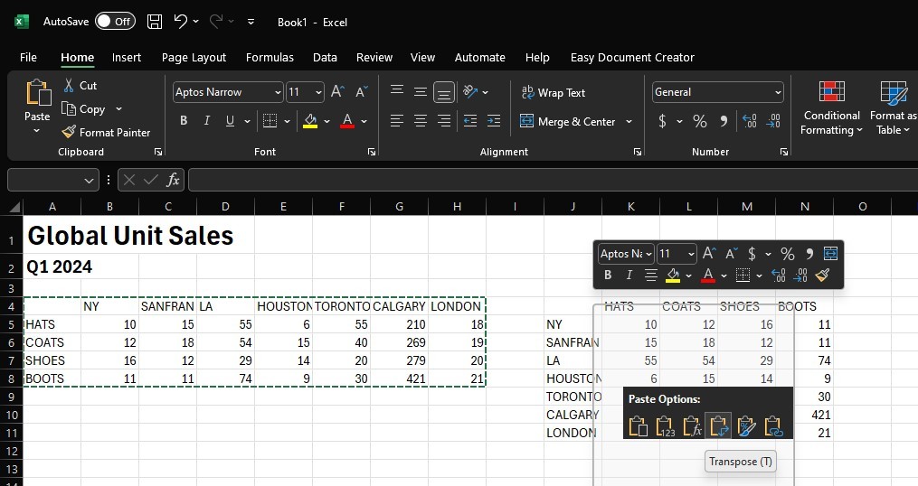The width and height of the screenshot is (918, 486).
Task: Click the Transpose paste option icon
Action: [x=718, y=426]
